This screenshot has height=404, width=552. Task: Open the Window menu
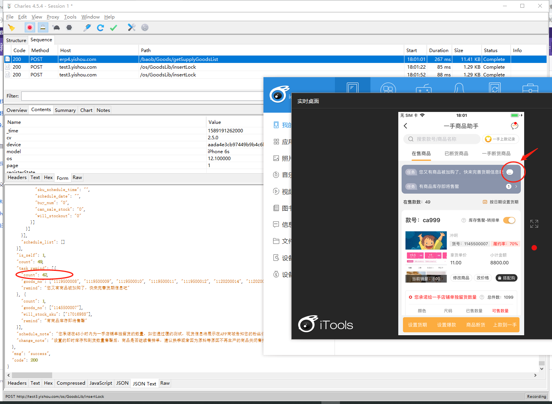(x=90, y=17)
